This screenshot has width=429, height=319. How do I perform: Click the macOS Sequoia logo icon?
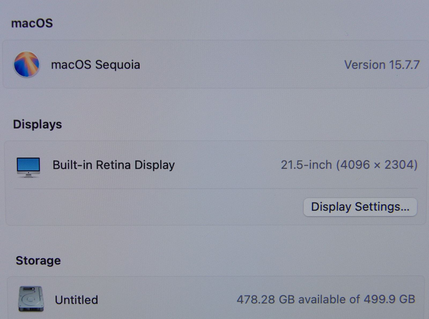pos(27,64)
